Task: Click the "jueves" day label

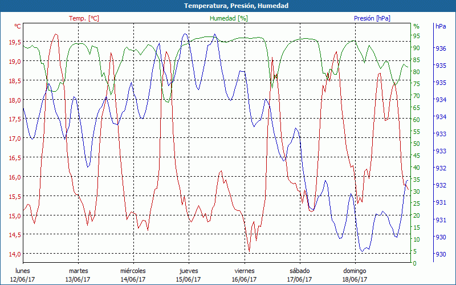Action: [x=189, y=271]
